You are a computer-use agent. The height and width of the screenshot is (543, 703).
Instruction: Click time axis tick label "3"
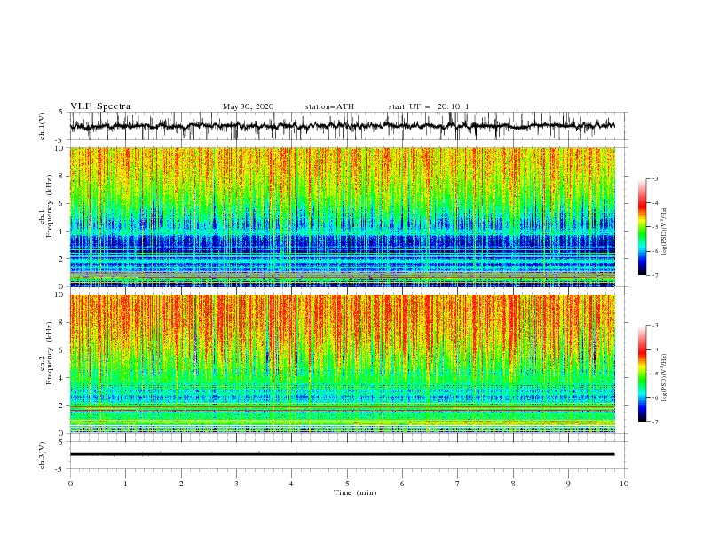[x=236, y=484]
